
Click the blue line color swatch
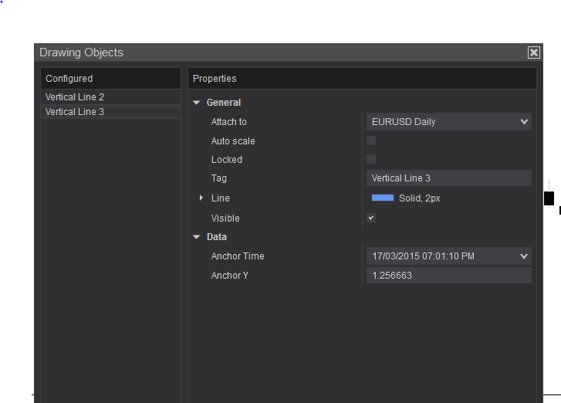(x=383, y=198)
